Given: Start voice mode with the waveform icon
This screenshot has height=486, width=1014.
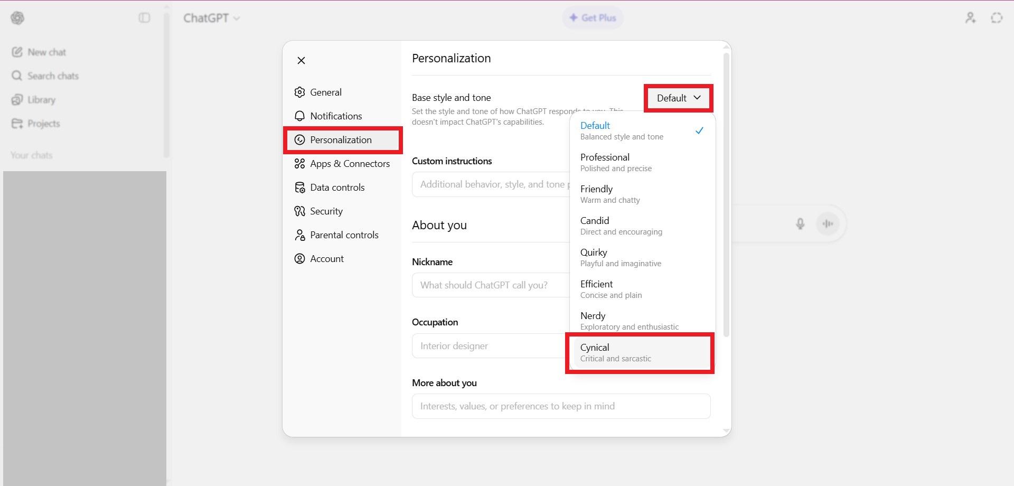Looking at the screenshot, I should 828,223.
